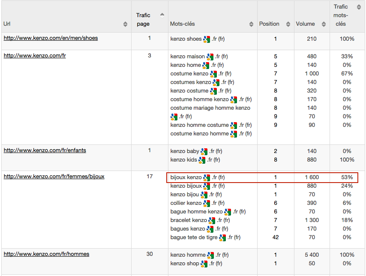Click the Trafic page header label

click(x=143, y=20)
